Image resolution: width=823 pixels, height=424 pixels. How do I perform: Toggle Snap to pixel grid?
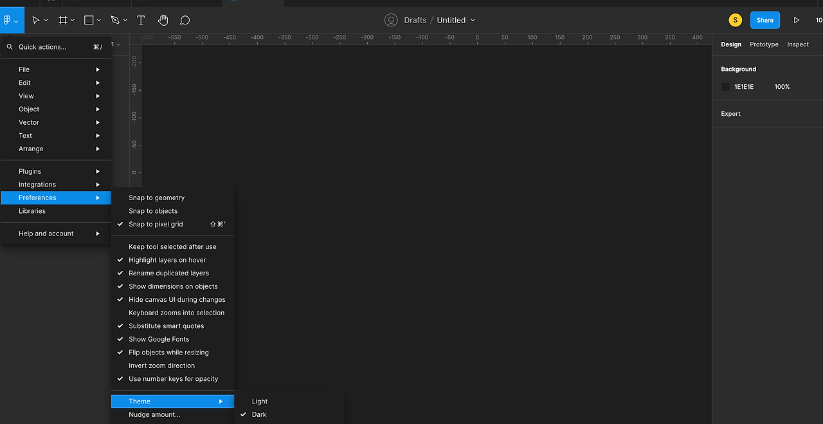173,224
